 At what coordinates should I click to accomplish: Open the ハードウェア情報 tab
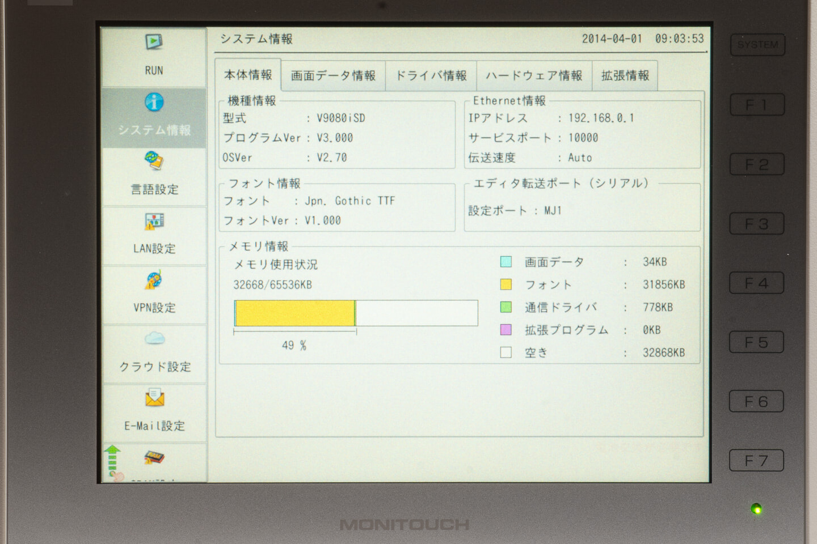tap(534, 76)
